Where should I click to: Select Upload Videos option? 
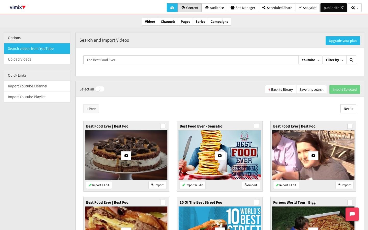[x=37, y=59]
